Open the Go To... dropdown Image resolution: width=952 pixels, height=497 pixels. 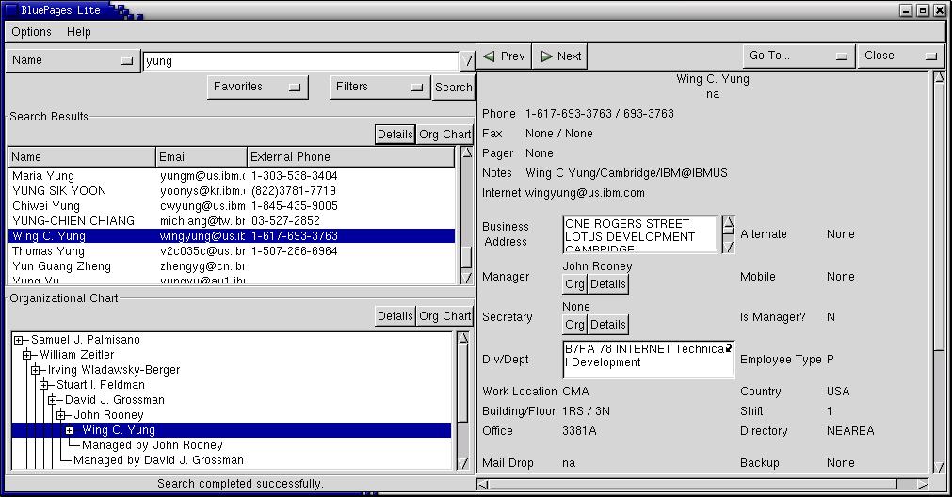pyautogui.click(x=799, y=56)
